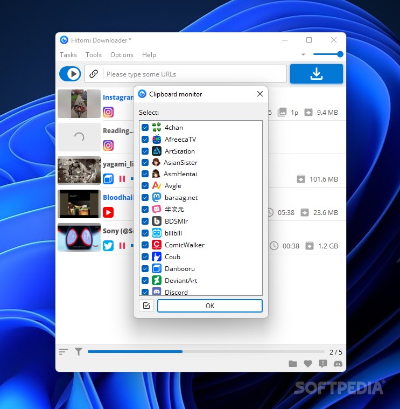Expand the dropdown arrow beside the slider
Image resolution: width=400 pixels, height=409 pixels.
click(303, 54)
